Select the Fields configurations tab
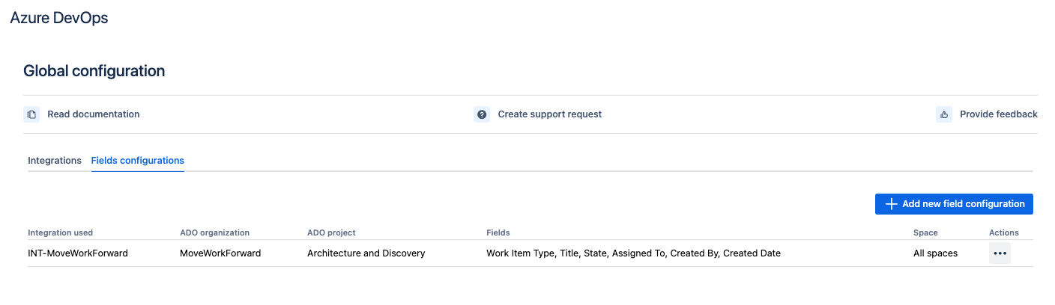The height and width of the screenshot is (305, 1055). pos(137,161)
